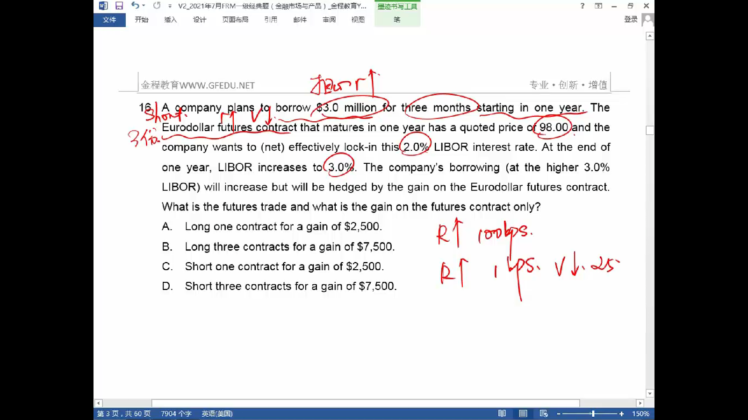Click the user account avatar icon
The image size is (748, 420).
coord(648,20)
